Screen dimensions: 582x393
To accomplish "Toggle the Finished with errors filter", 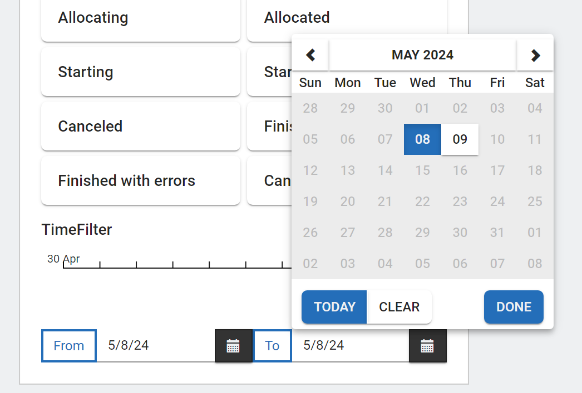I will (140, 181).
